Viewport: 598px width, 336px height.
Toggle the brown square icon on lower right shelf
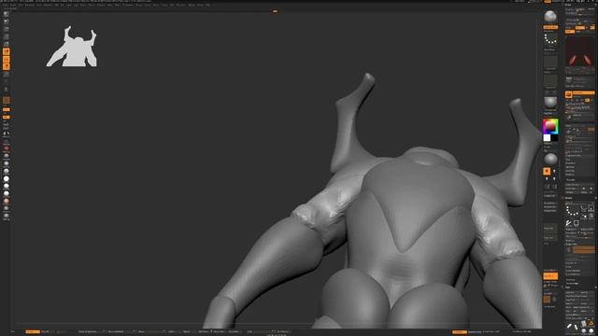click(x=547, y=300)
